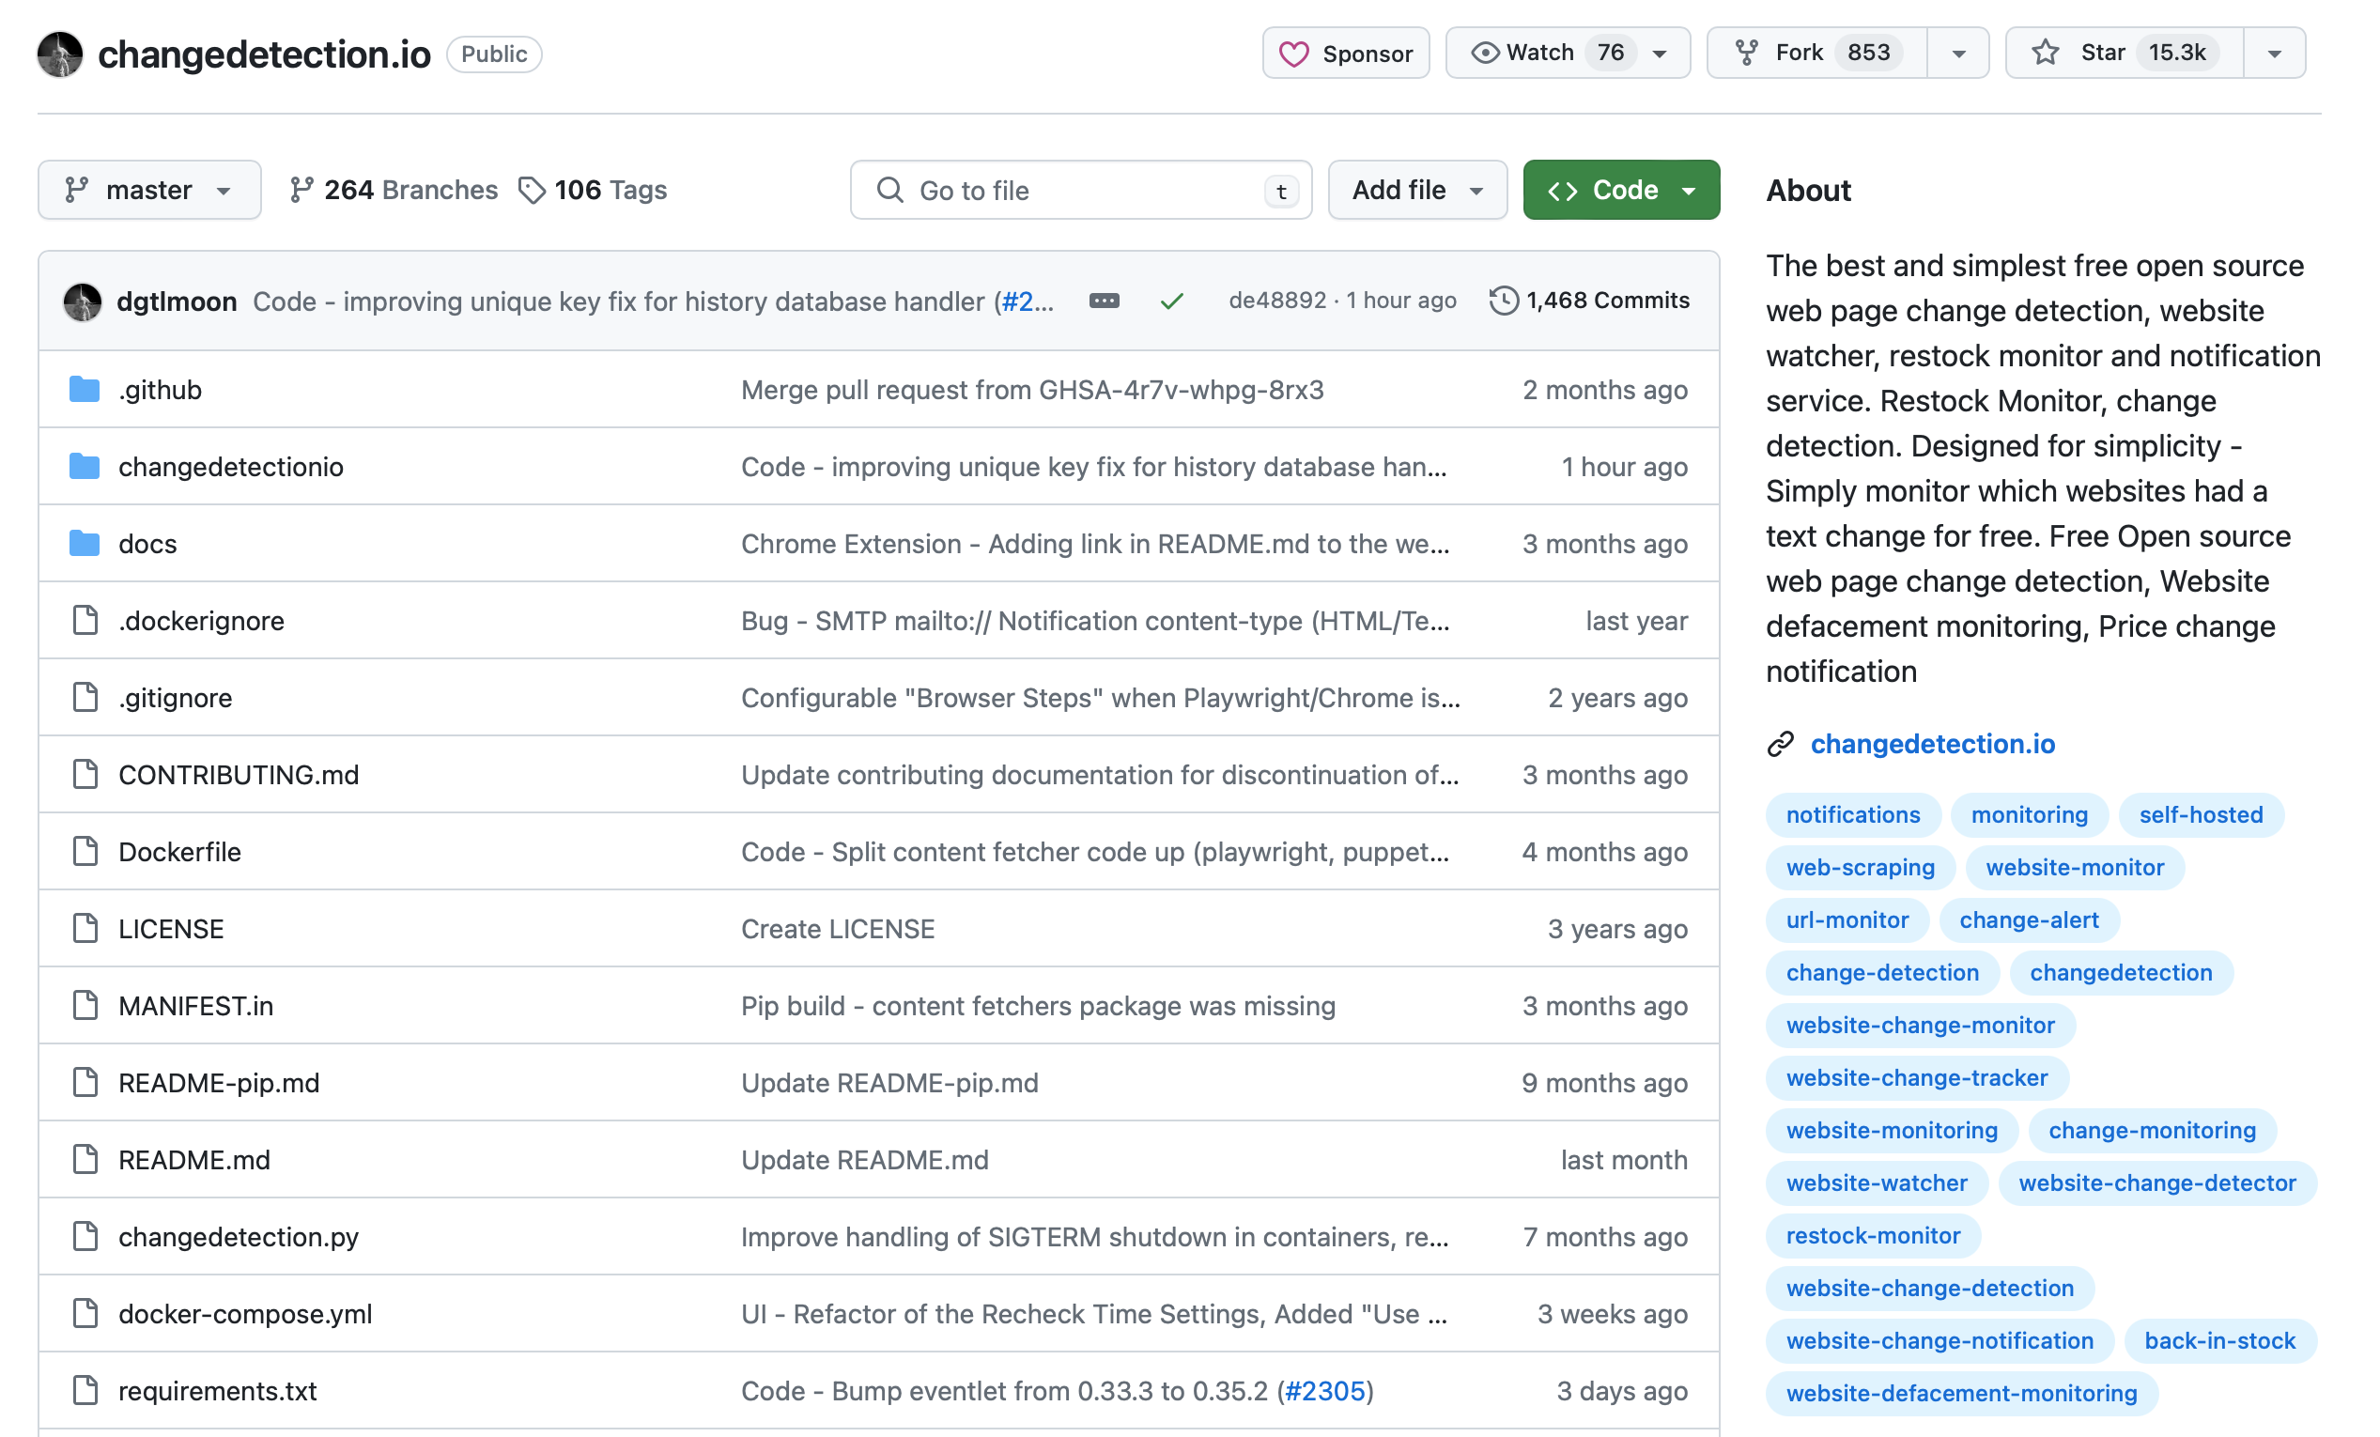
Task: Select the self-hosted topic tag
Action: (x=2200, y=814)
